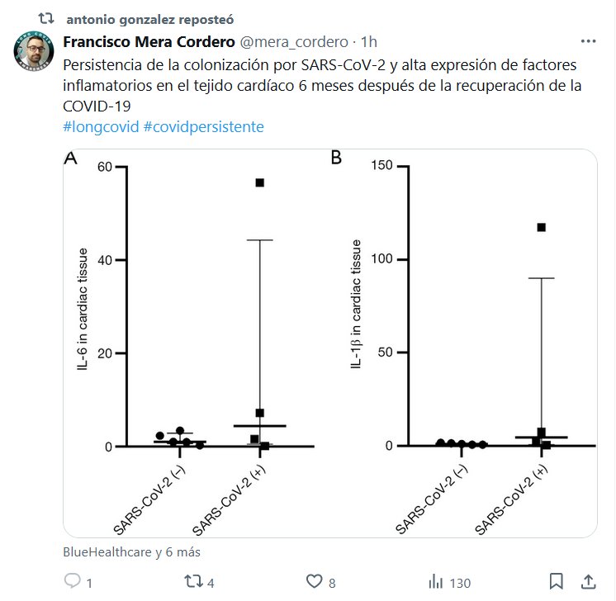Bookmark this post
The image size is (616, 601).
[557, 582]
